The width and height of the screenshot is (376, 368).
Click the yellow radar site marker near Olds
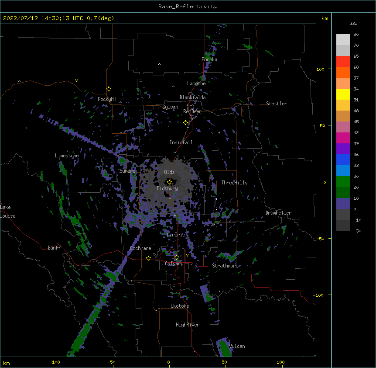click(169, 182)
